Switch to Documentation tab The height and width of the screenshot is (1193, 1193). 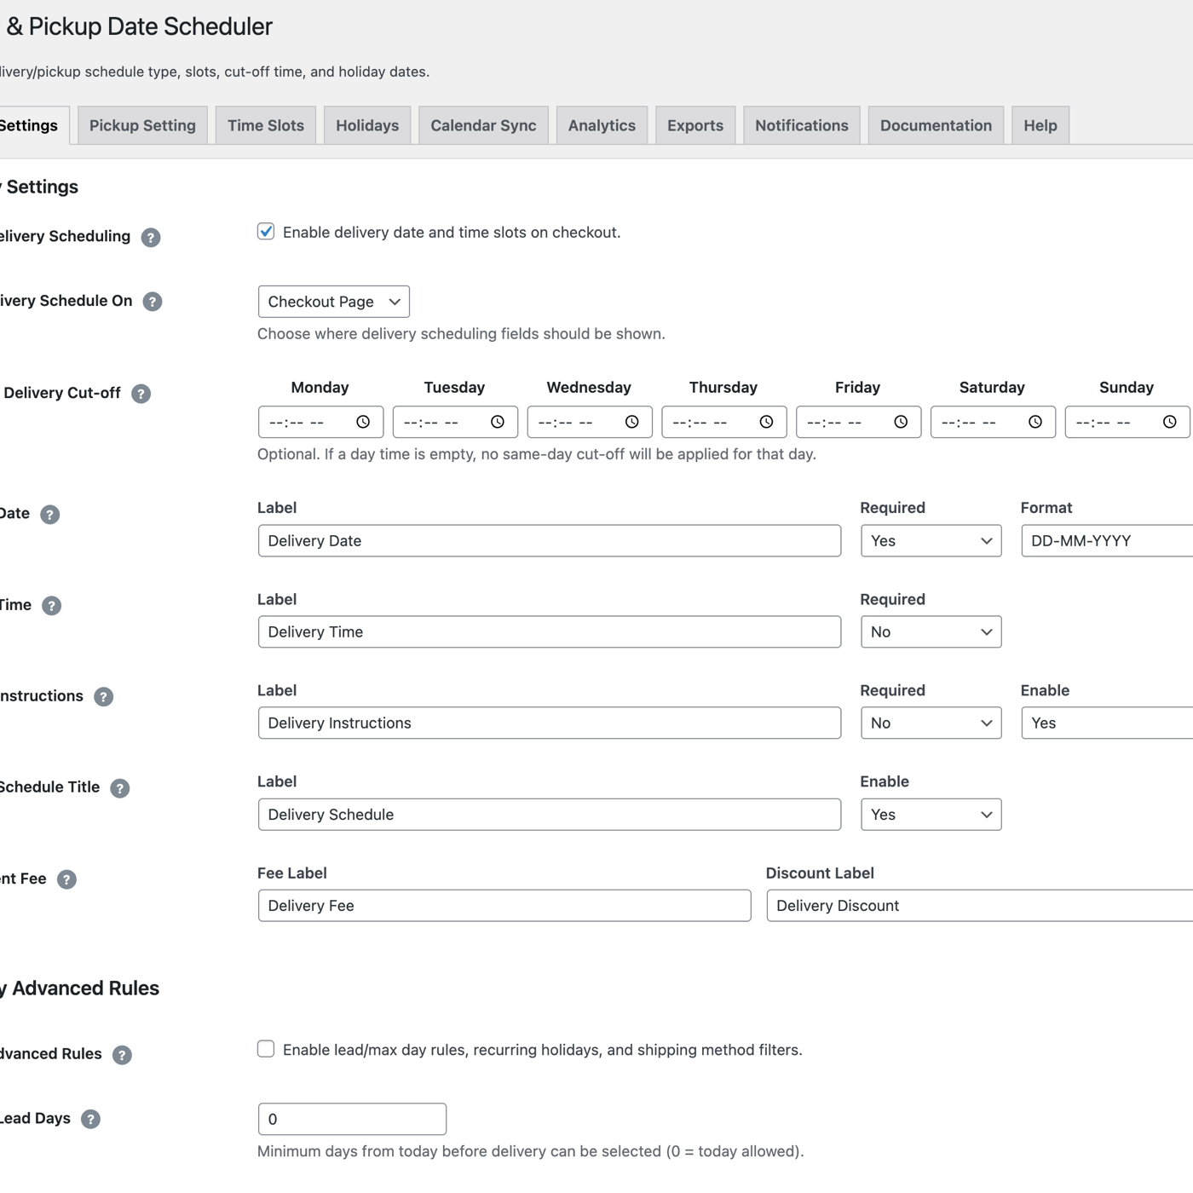coord(936,125)
